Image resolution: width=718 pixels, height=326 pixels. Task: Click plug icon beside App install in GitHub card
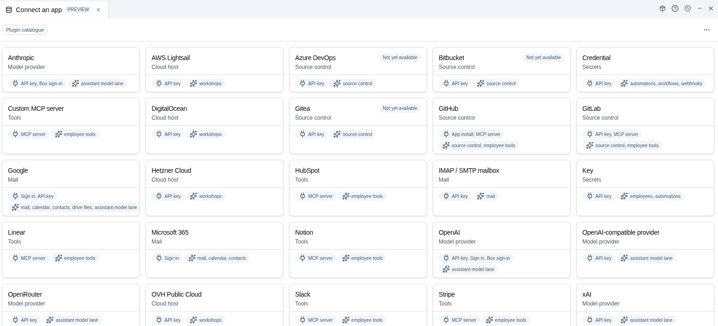pos(446,134)
